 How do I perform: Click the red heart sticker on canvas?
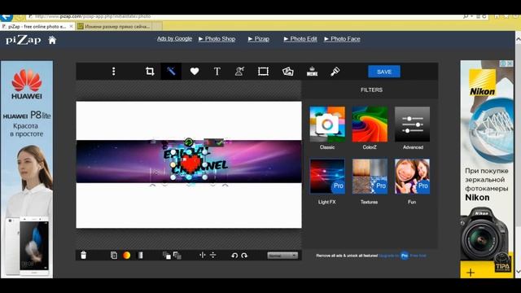coord(190,164)
